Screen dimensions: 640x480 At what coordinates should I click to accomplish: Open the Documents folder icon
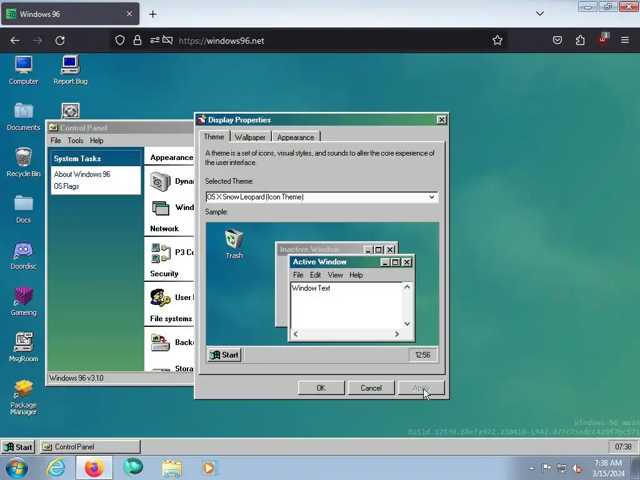tap(23, 117)
